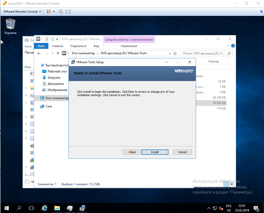Viewport: 264px width, 213px height.
Task: Open the VMware Remote Console menu
Action: pos(22,11)
